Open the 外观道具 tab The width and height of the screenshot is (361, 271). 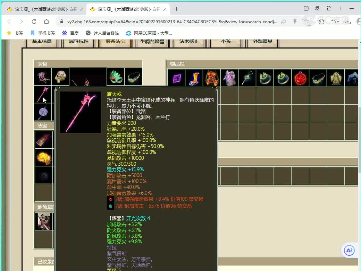(263, 42)
